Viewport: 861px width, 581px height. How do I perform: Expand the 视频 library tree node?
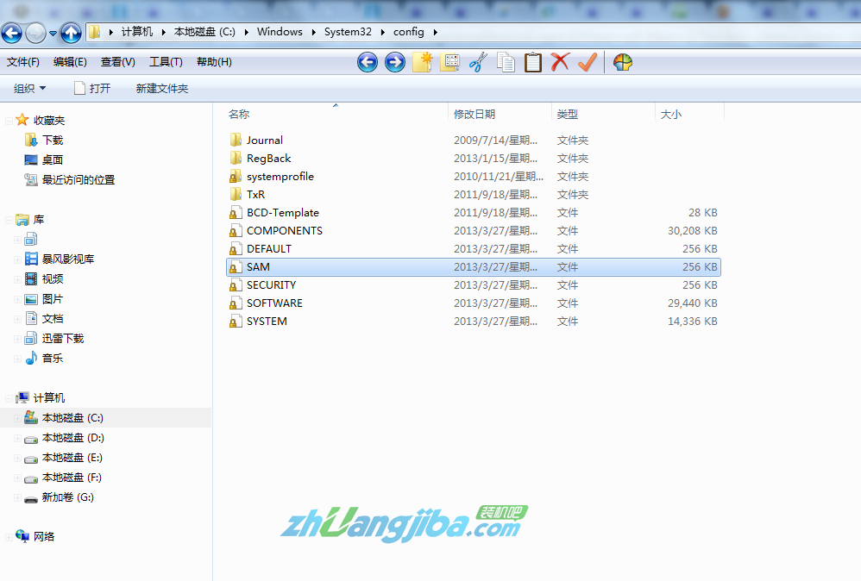(x=16, y=279)
